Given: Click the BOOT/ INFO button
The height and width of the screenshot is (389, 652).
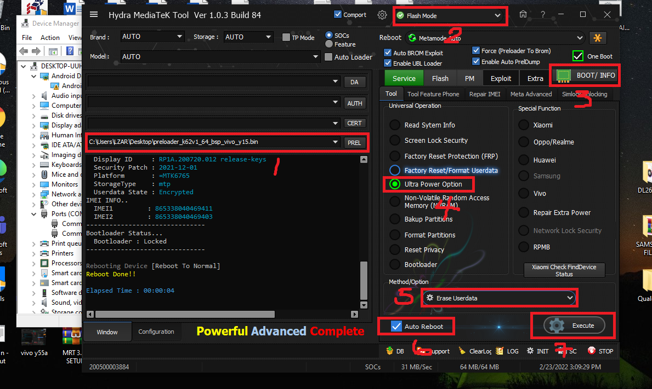Looking at the screenshot, I should tap(586, 75).
